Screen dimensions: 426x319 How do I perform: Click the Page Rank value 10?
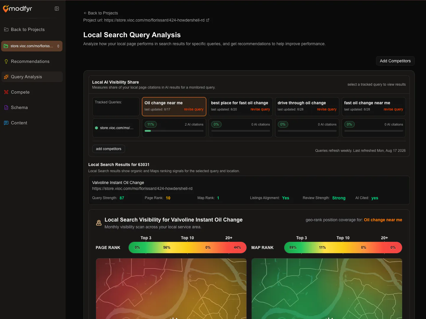click(x=168, y=198)
